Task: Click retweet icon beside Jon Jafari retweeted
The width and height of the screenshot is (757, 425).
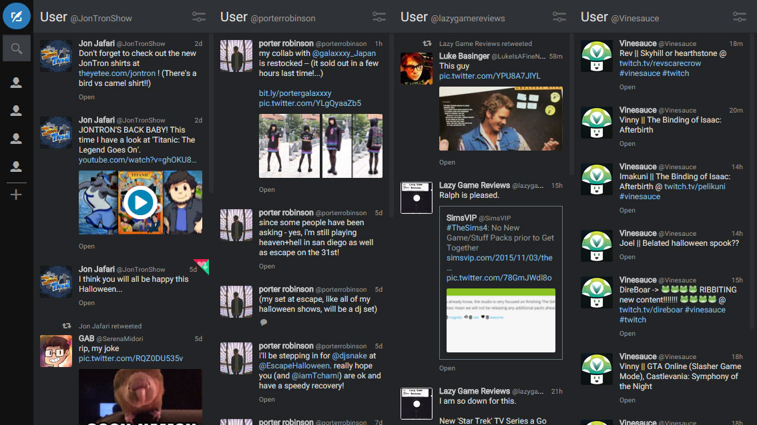Action: pos(67,326)
